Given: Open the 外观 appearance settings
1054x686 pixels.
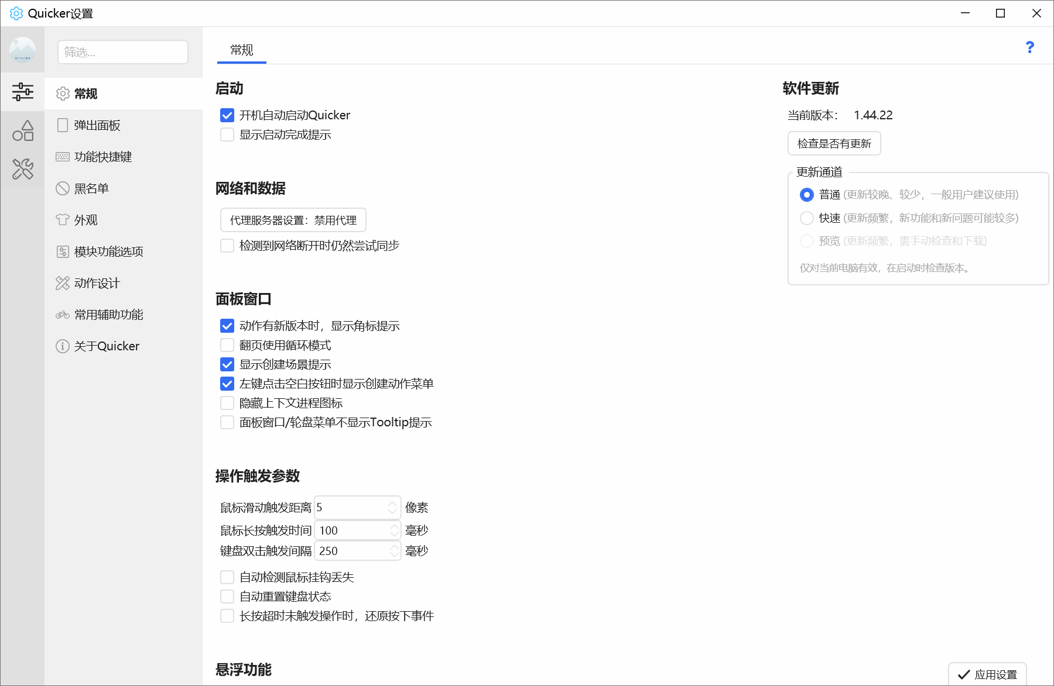Looking at the screenshot, I should click(124, 220).
